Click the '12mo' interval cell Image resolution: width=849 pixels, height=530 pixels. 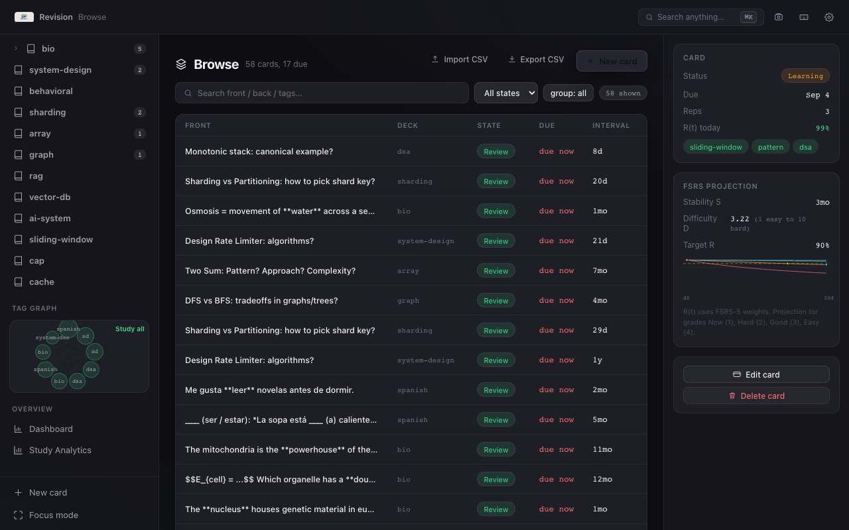click(x=602, y=479)
